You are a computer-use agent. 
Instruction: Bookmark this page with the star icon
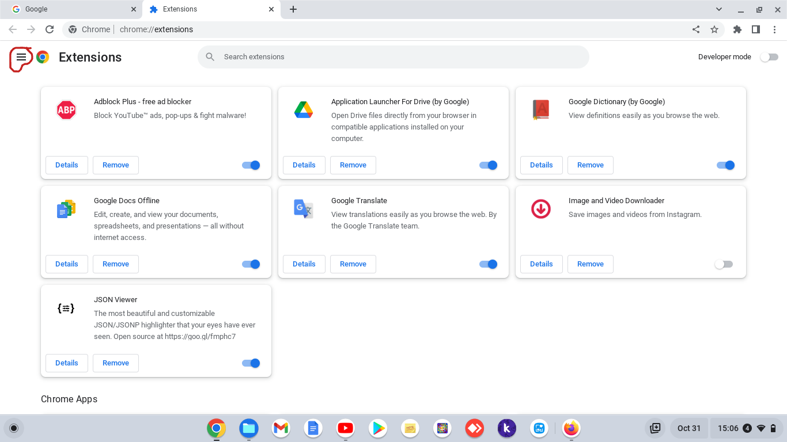[x=714, y=29]
